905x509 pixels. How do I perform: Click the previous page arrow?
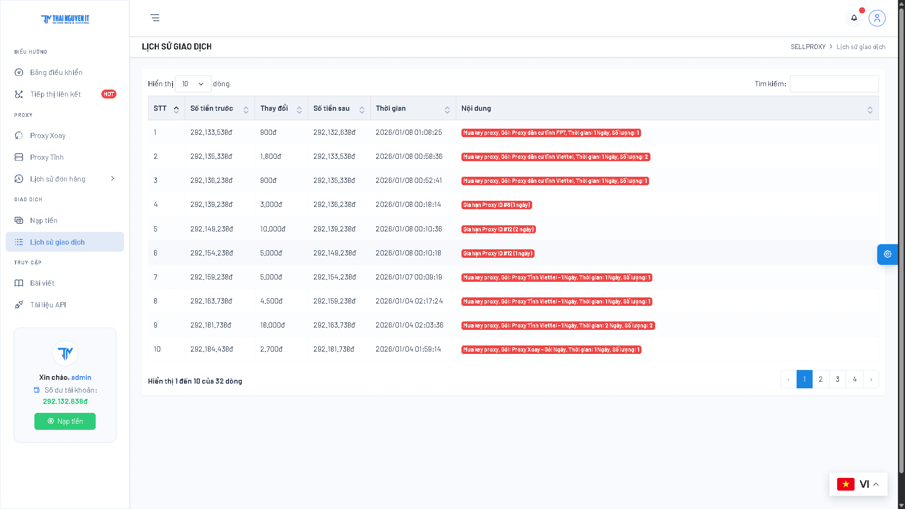point(789,379)
